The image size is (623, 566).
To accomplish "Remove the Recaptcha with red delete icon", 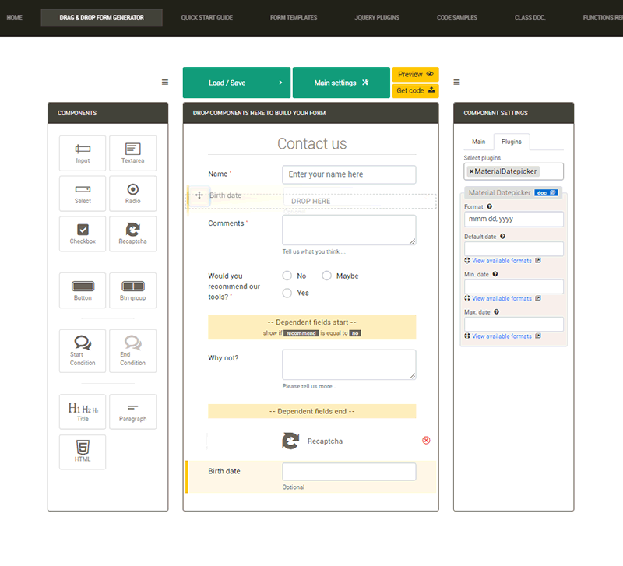I will [x=426, y=441].
